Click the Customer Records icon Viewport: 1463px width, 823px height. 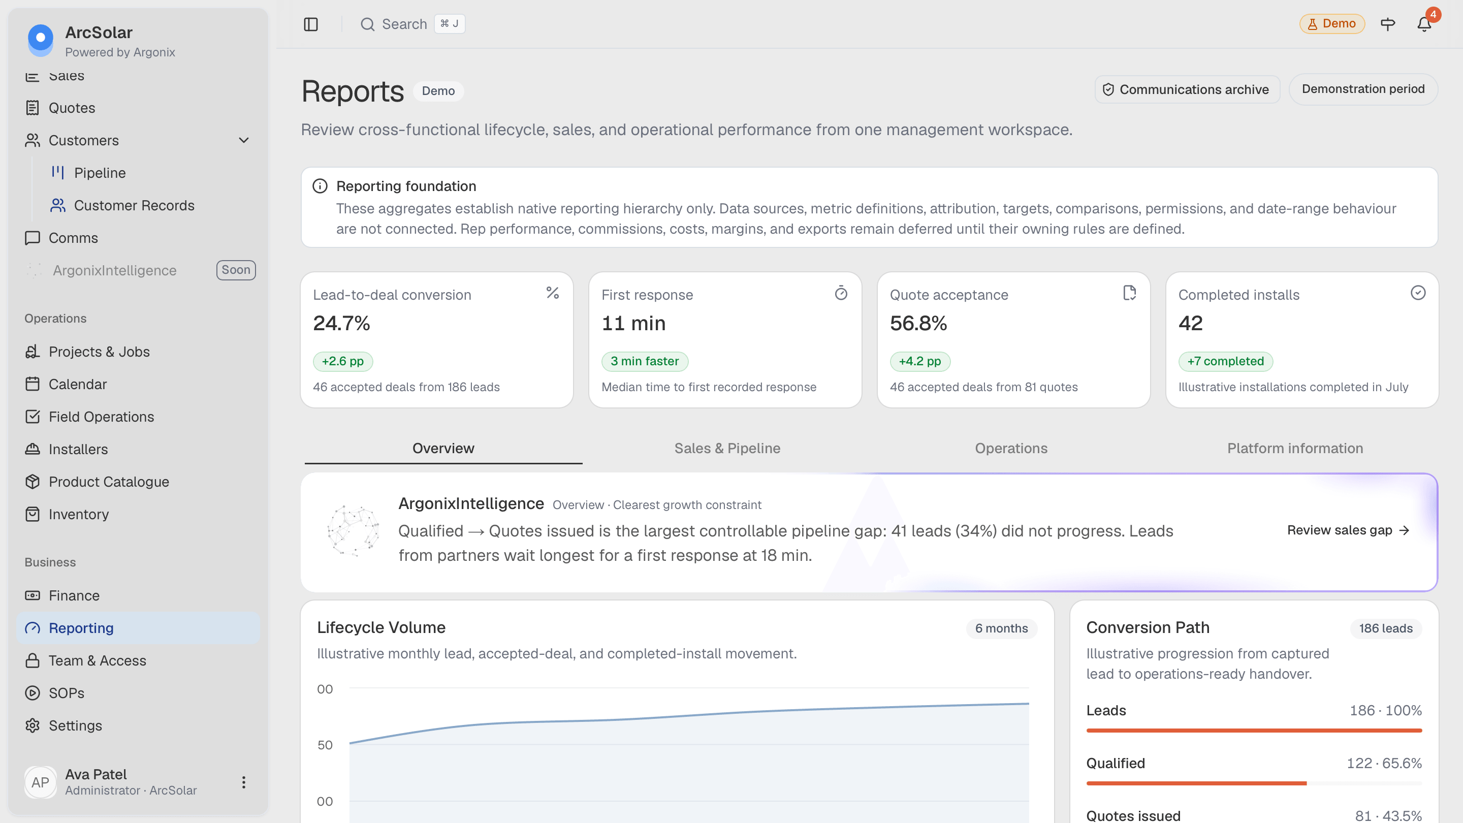(57, 205)
